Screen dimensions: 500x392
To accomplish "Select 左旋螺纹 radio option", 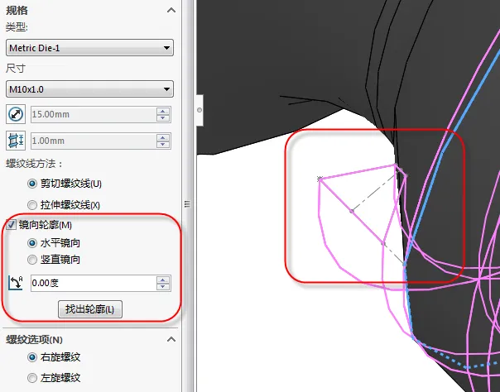I will [32, 378].
